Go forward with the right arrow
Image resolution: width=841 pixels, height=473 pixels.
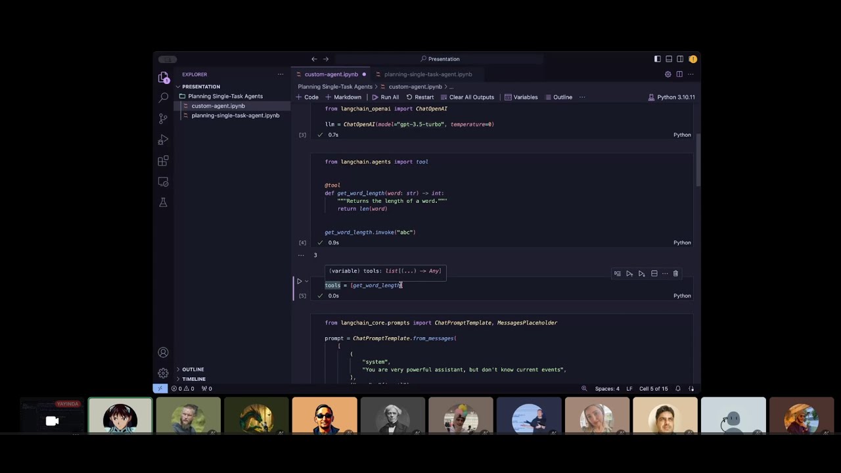coord(326,59)
